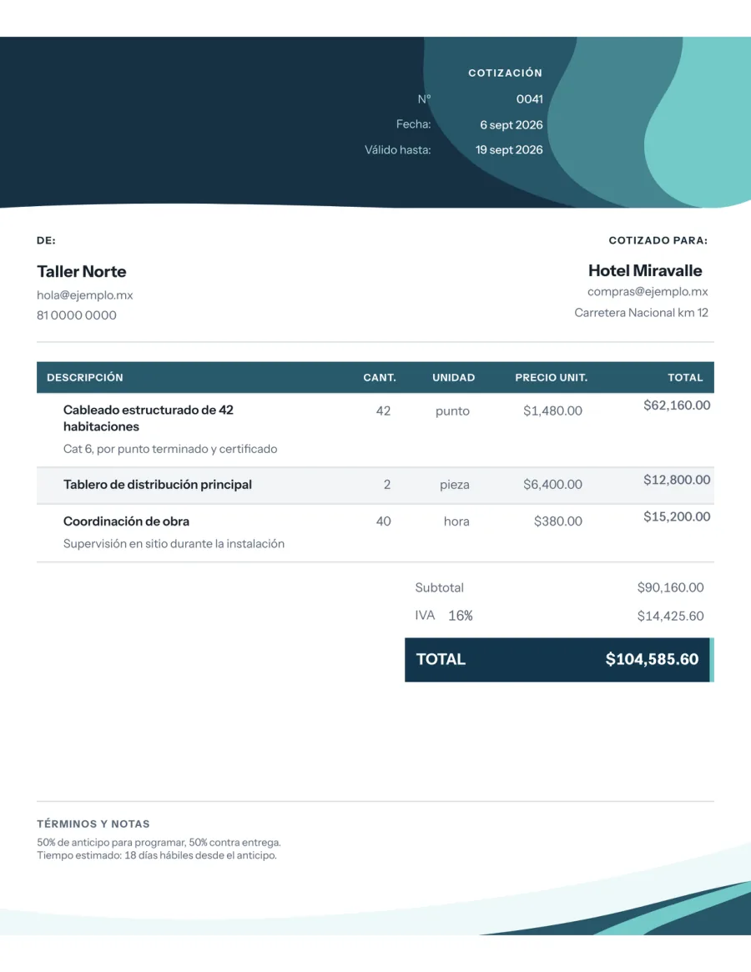The width and height of the screenshot is (751, 972).
Task: Click the note "Cat 6, por punto terminado y certificado"
Action: [x=170, y=449]
